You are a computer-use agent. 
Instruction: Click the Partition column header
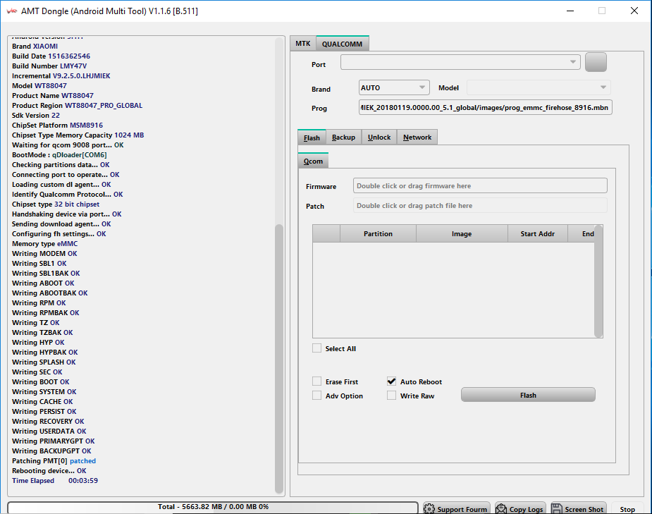[x=378, y=233]
